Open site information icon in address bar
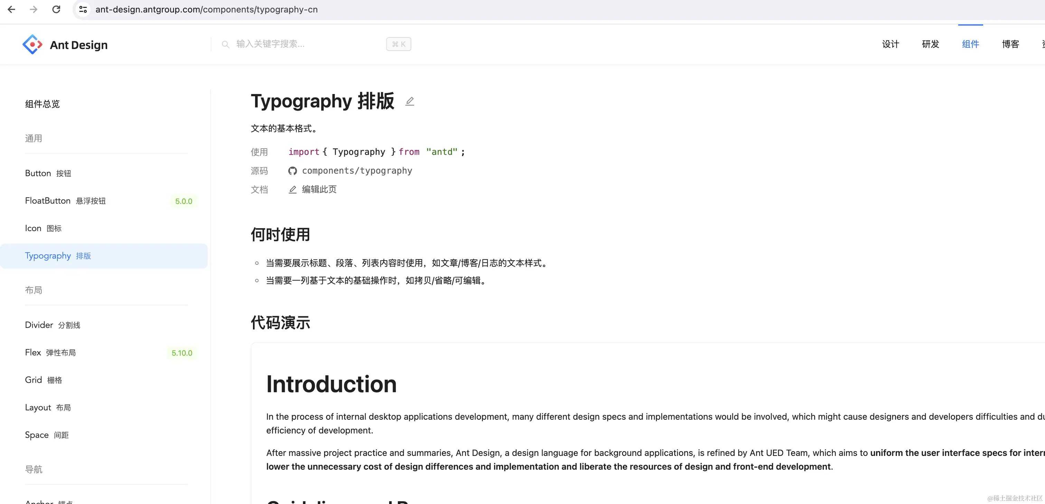Screen dimensions: 1045x504 point(83,9)
